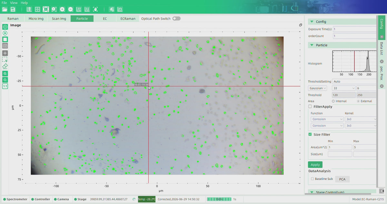Switch to the Raman tab
Screen dimensions: 387x204
click(x=13, y=19)
